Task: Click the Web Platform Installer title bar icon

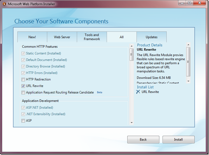Action: pos(4,4)
